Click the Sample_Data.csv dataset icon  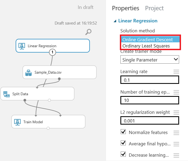(29, 73)
